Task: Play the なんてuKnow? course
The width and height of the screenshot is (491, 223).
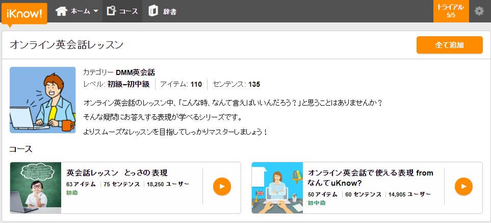Action: pos(463,187)
